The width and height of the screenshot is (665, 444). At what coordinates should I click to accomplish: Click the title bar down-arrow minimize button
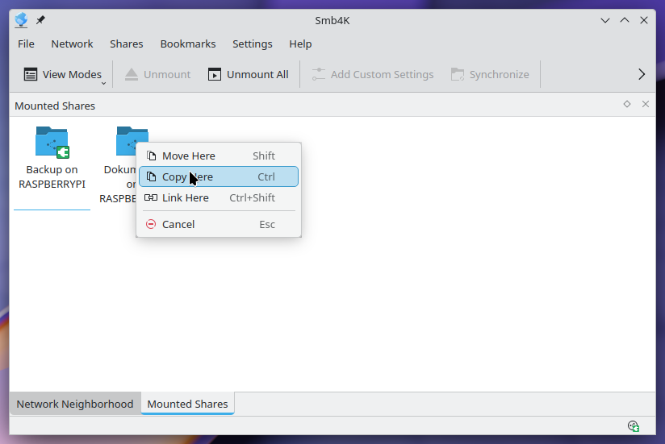(x=605, y=20)
